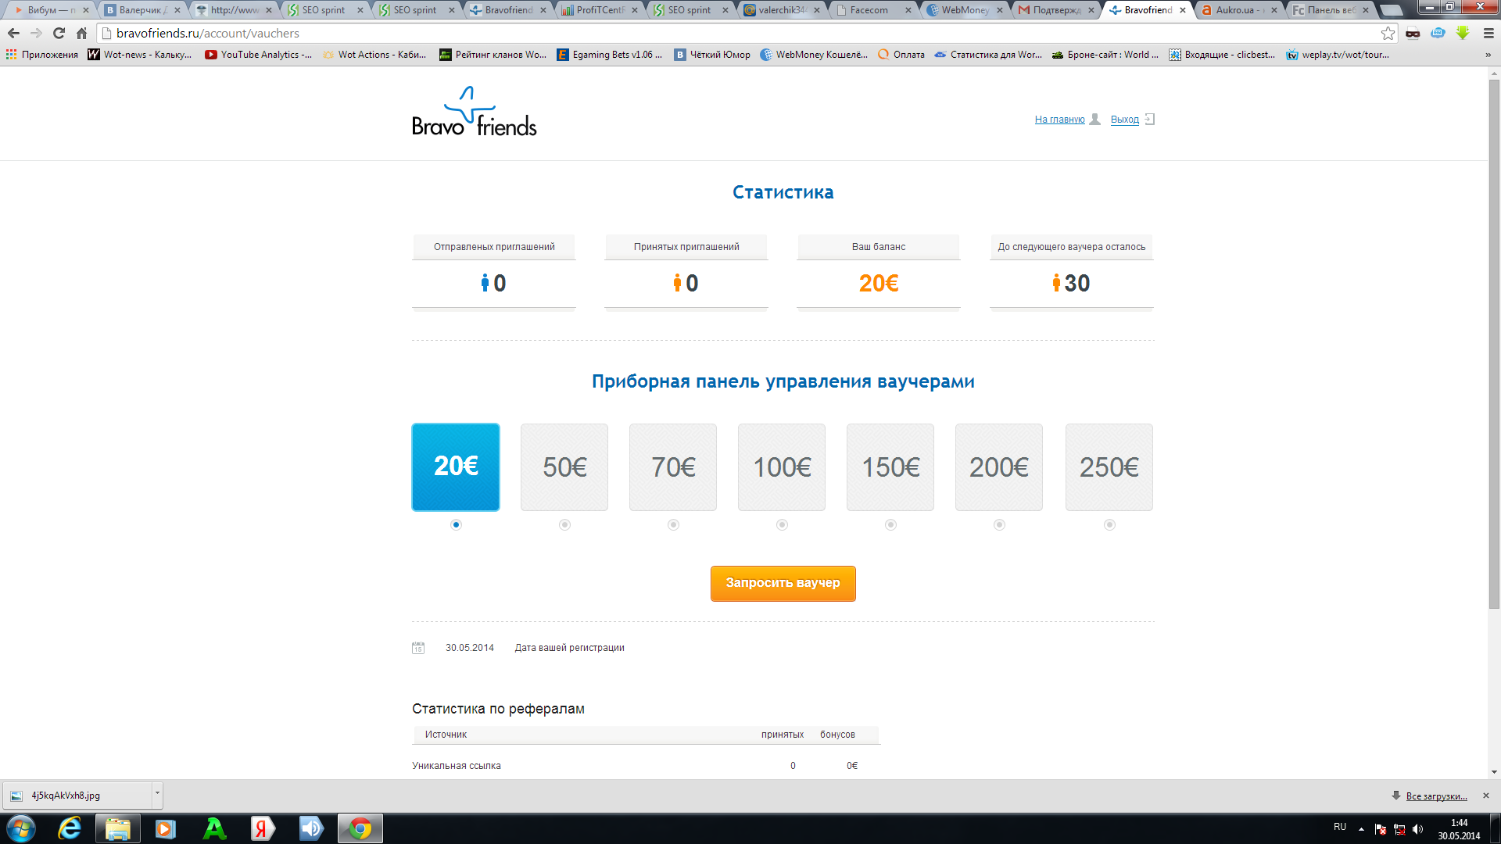Click the На главную link
Viewport: 1501px width, 844px height.
point(1059,120)
